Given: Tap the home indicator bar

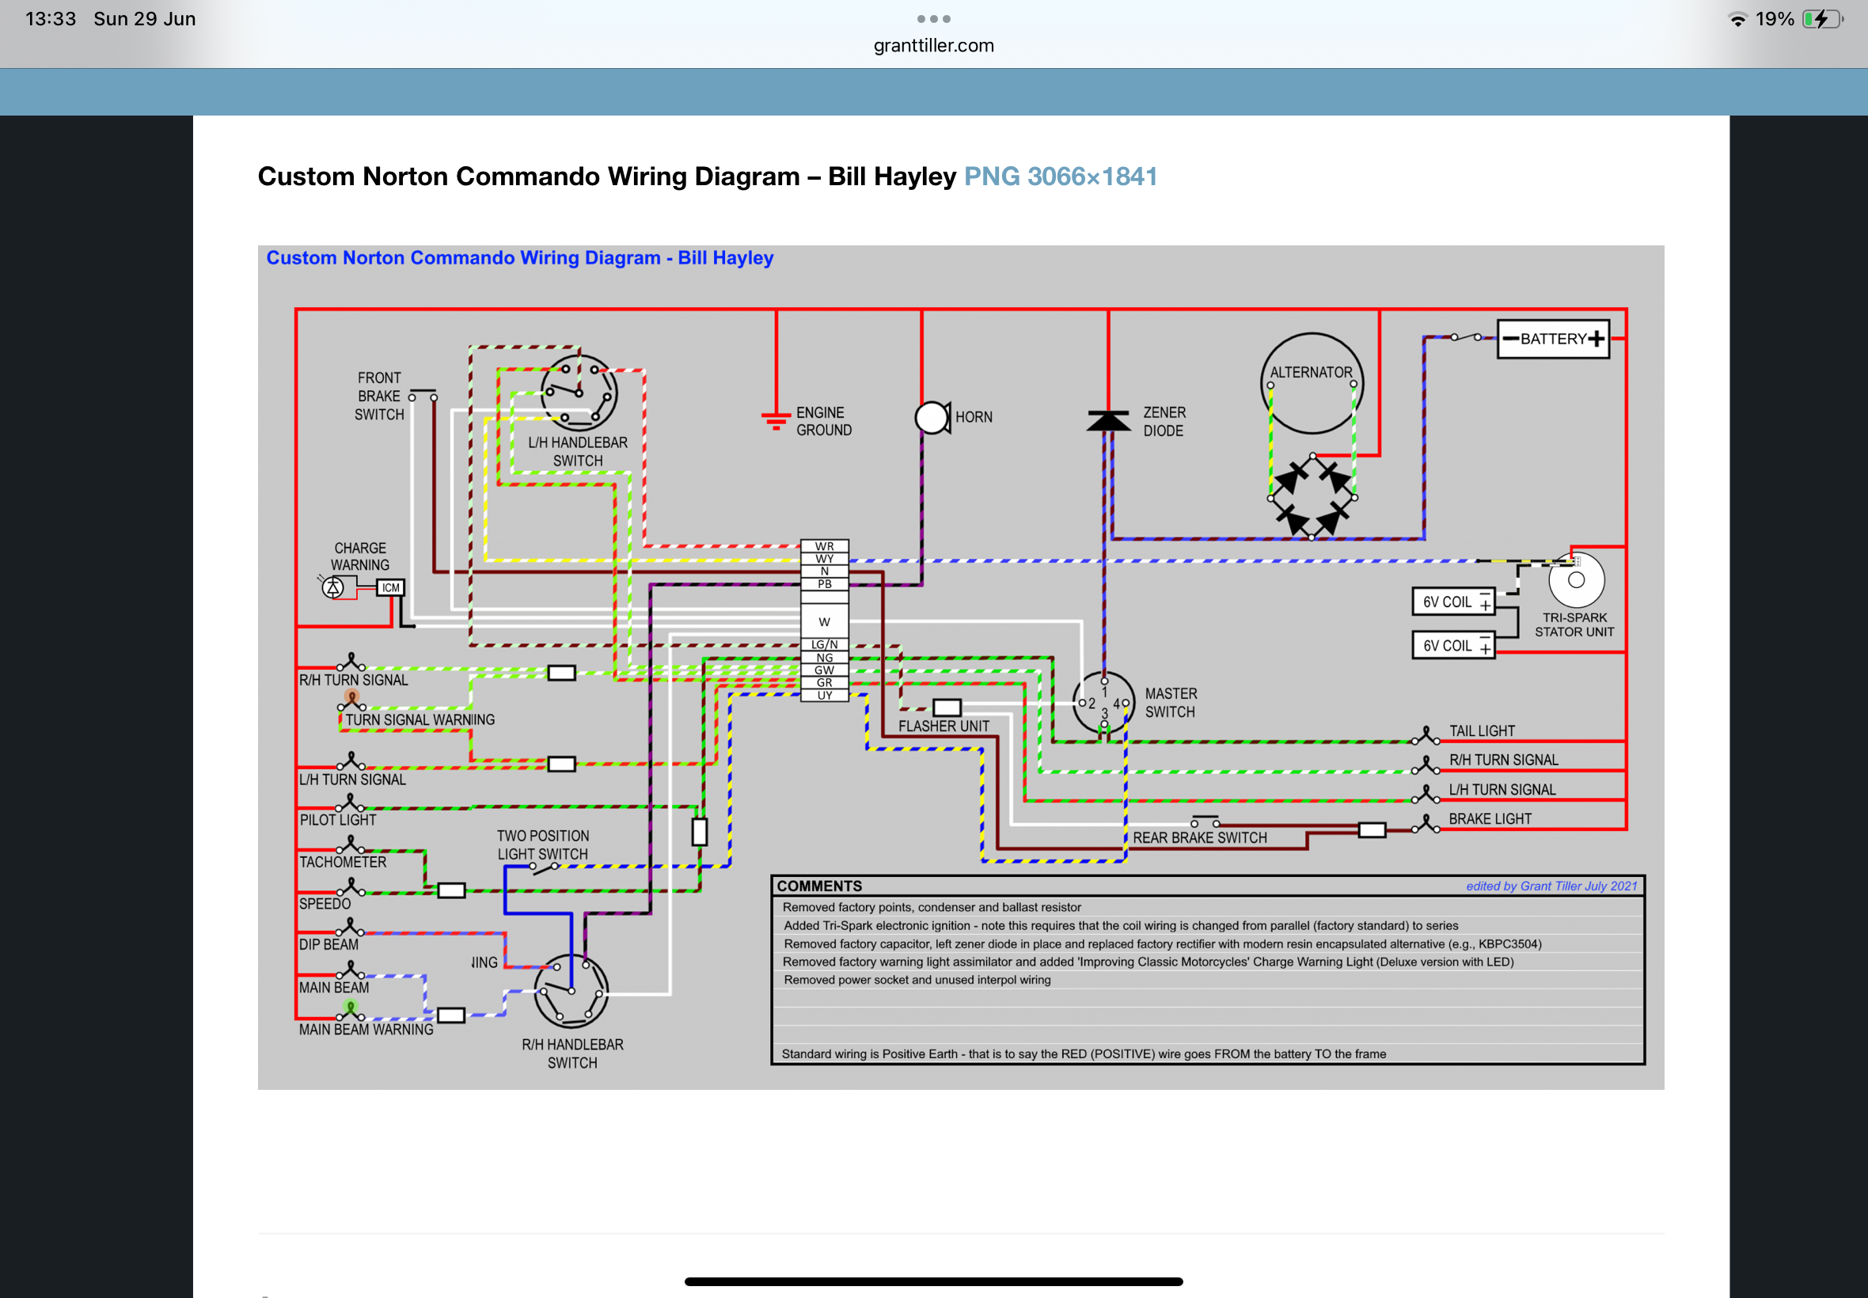Looking at the screenshot, I should tap(933, 1281).
